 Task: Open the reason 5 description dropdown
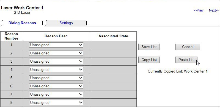tap(56, 78)
